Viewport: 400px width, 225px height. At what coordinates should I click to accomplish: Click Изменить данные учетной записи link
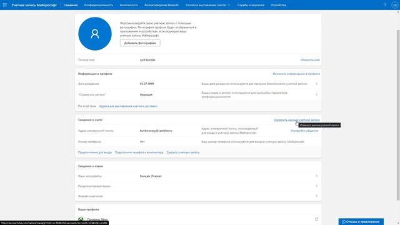[x=297, y=120]
